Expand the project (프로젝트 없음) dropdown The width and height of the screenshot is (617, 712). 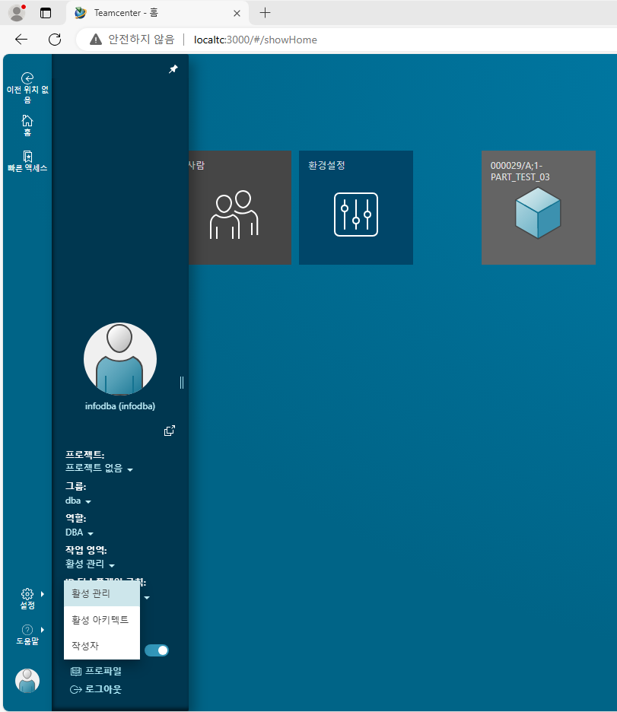click(x=99, y=469)
